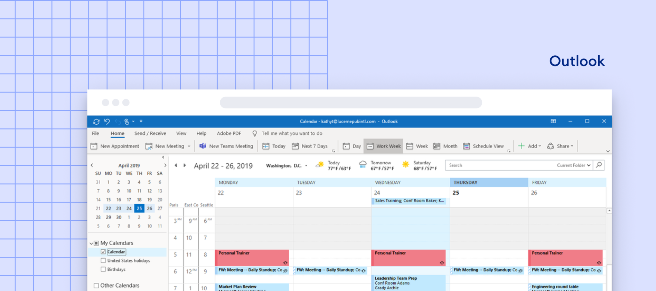Click the calendar scrollbar up arrow
Viewport: 656px width, 291px height.
click(609, 211)
